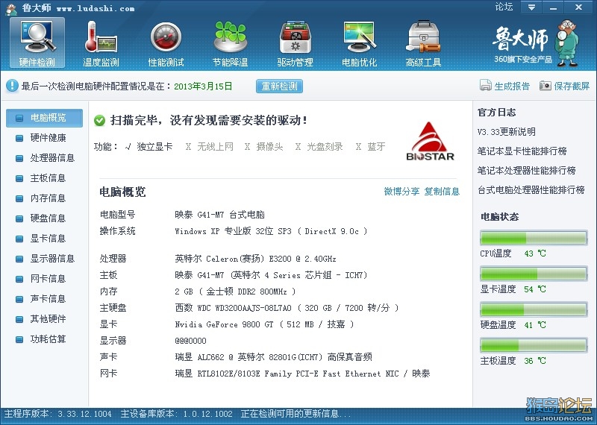
Task: Select 内存信息 in the sidebar
Action: 44,198
